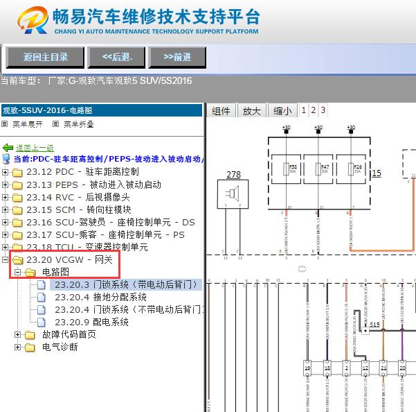Click horn component 278 in diagram
The height and width of the screenshot is (412, 416).
233,194
